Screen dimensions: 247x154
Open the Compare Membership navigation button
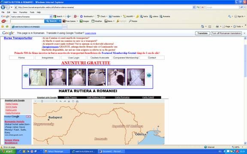tap(126, 58)
